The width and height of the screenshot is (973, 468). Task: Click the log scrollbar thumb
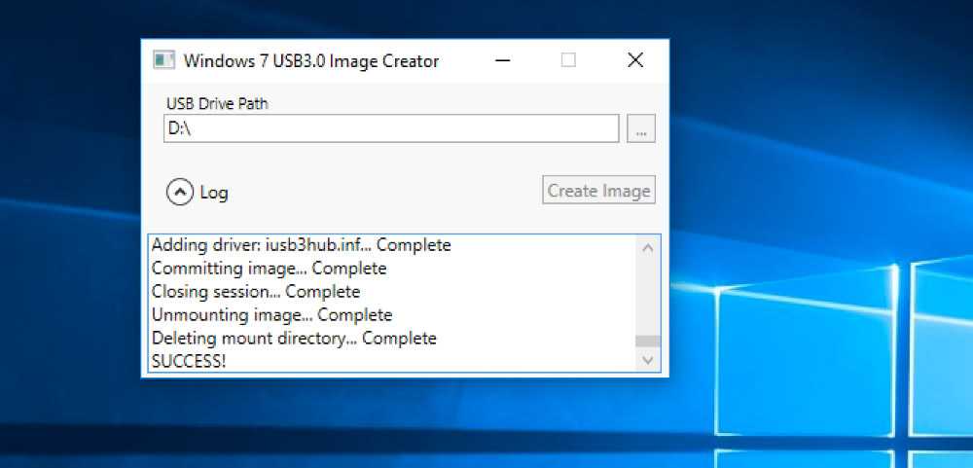pos(648,342)
